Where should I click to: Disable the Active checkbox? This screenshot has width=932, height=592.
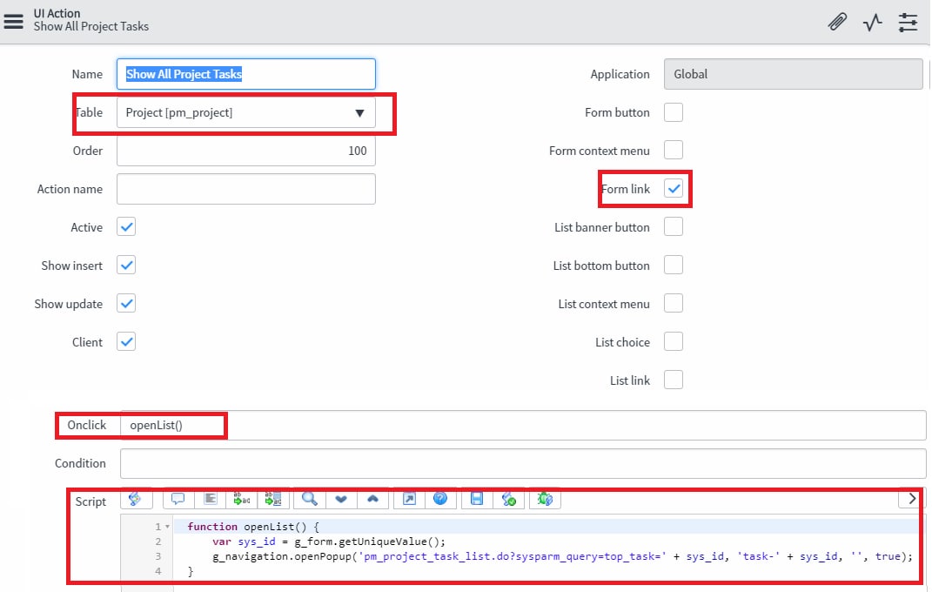point(125,226)
